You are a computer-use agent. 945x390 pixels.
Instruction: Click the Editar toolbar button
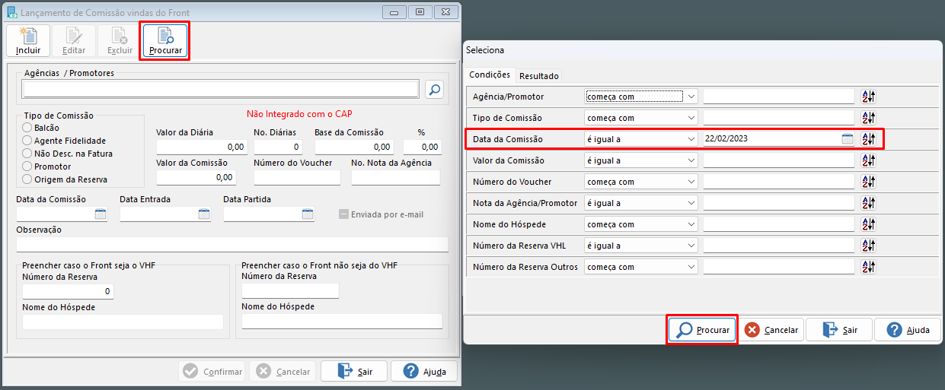tap(74, 41)
